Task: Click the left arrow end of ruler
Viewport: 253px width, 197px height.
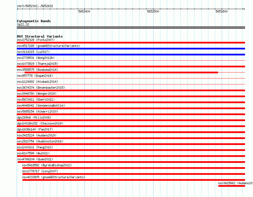Action: [x=18, y=9]
